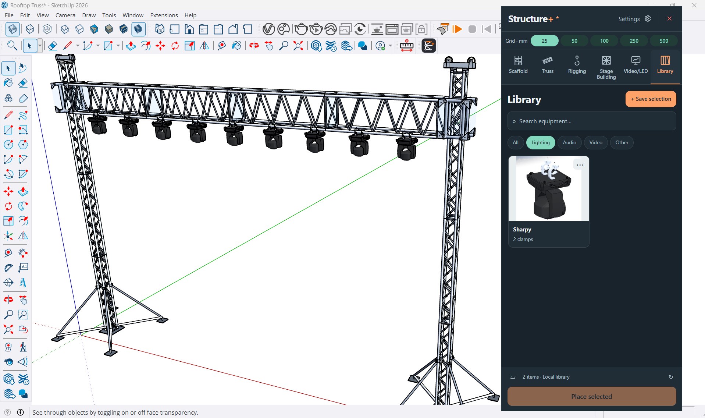
Task: Select the Paint Bucket tool
Action: tap(8, 83)
